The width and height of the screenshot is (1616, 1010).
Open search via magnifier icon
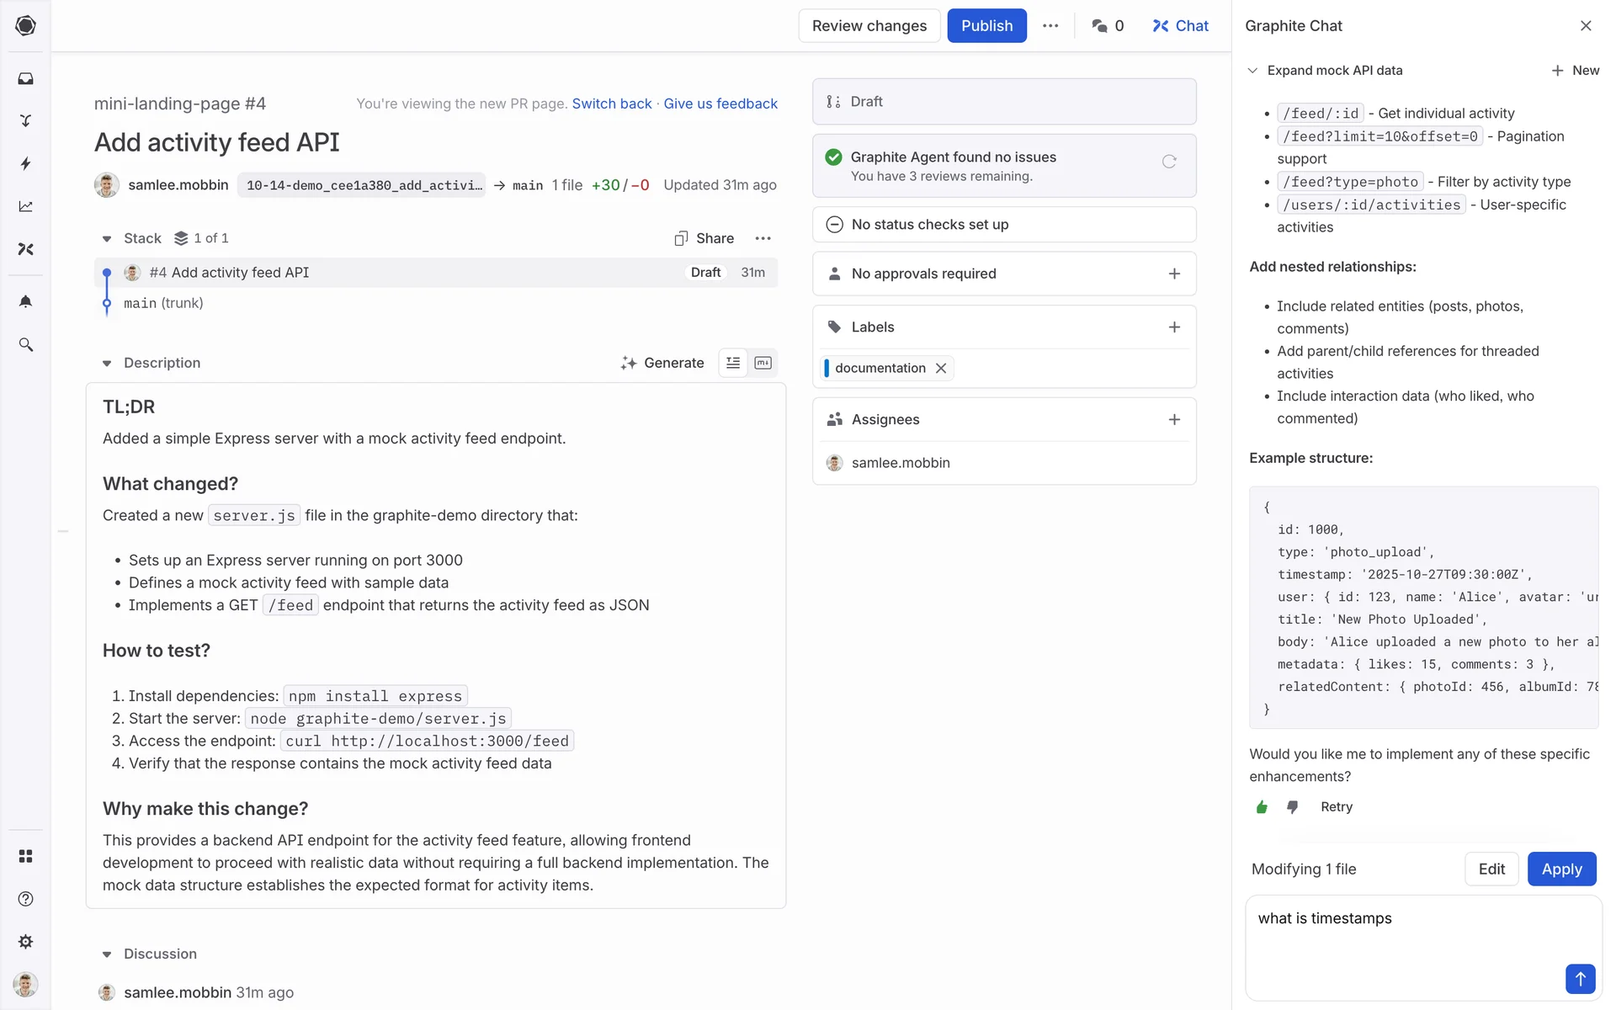click(x=25, y=345)
